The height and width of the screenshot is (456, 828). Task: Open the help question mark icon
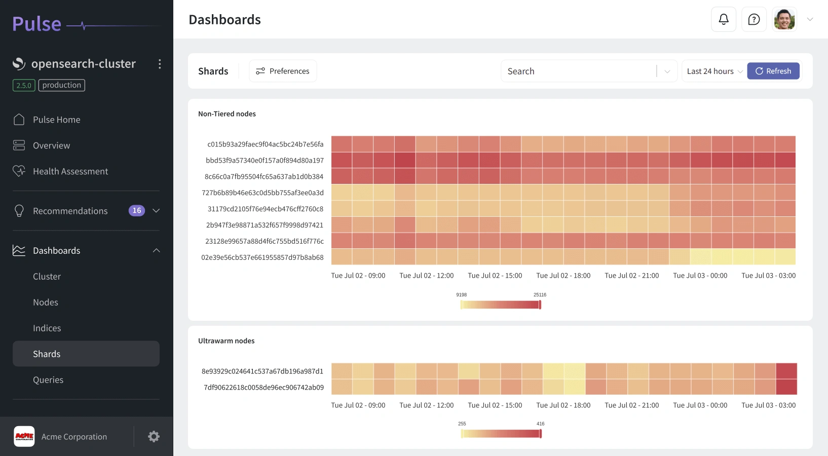point(754,19)
